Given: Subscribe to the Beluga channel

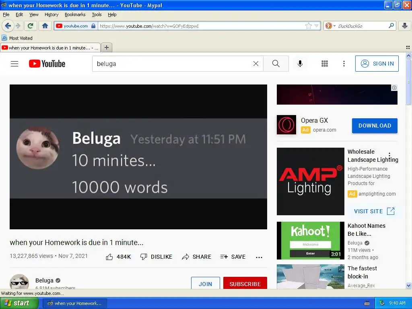Looking at the screenshot, I should [x=245, y=283].
